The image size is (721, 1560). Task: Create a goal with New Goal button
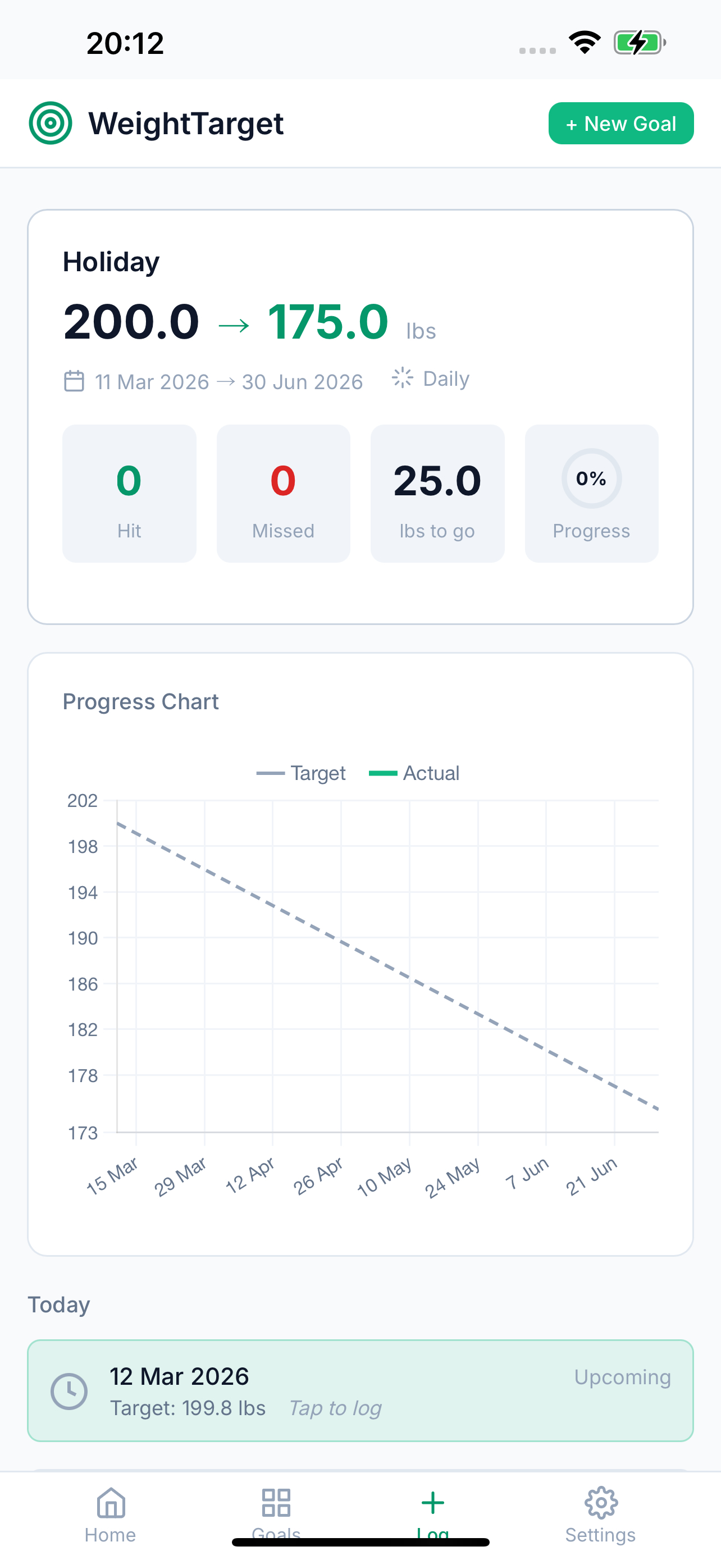click(x=620, y=124)
